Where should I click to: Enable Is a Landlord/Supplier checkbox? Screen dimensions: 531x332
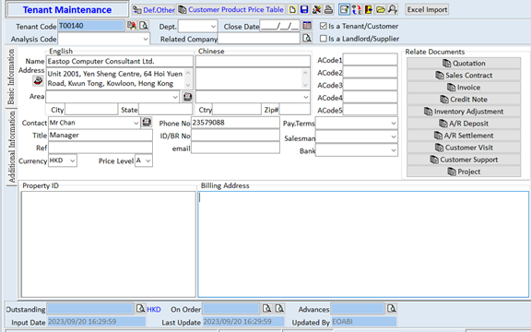(x=323, y=39)
